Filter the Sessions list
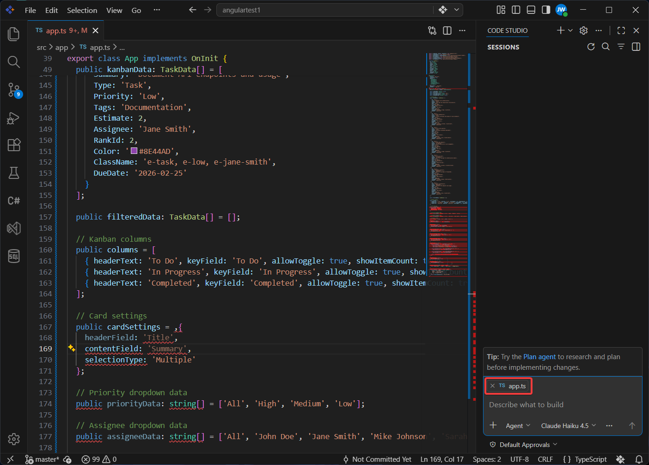 (x=621, y=47)
